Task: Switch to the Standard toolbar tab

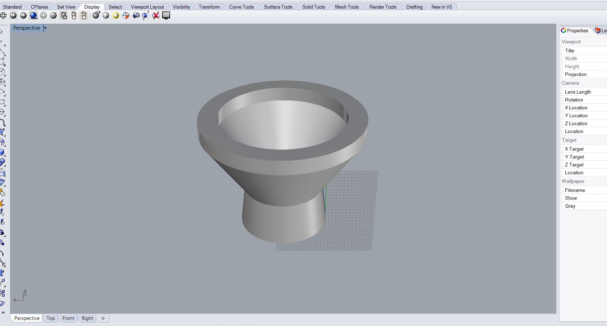Action: pos(12,7)
